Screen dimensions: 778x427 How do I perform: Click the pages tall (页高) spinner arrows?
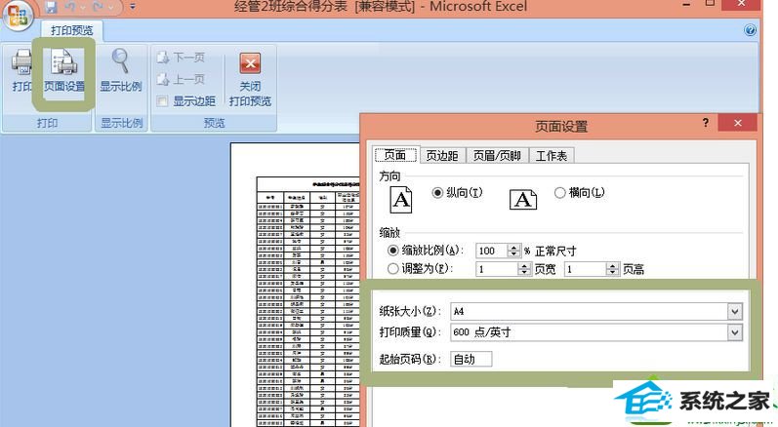click(613, 269)
